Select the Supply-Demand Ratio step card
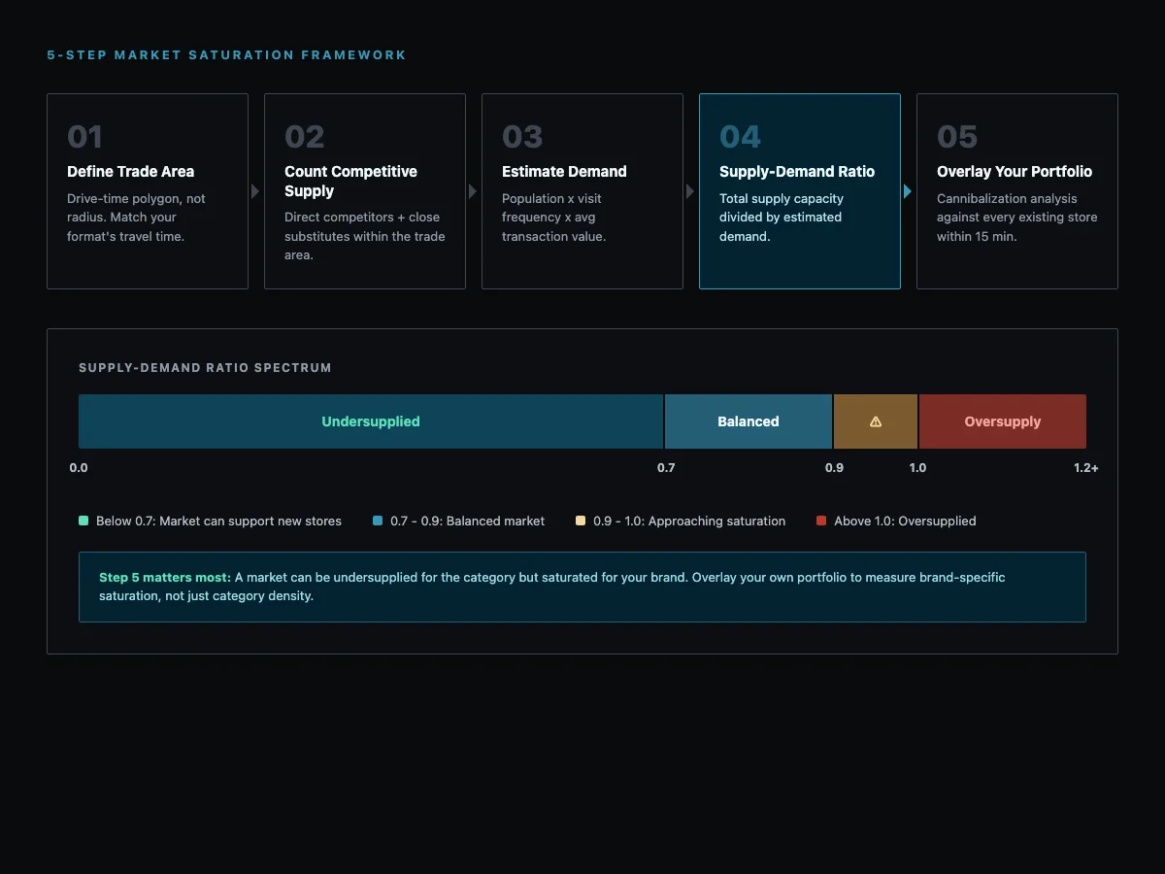Screen dimensions: 1165x874 tap(799, 190)
